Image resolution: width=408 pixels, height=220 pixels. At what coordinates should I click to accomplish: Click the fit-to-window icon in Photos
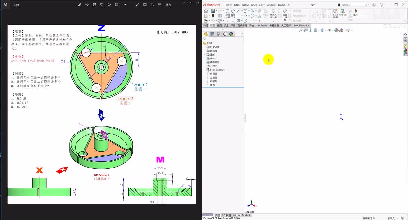pos(145,5)
